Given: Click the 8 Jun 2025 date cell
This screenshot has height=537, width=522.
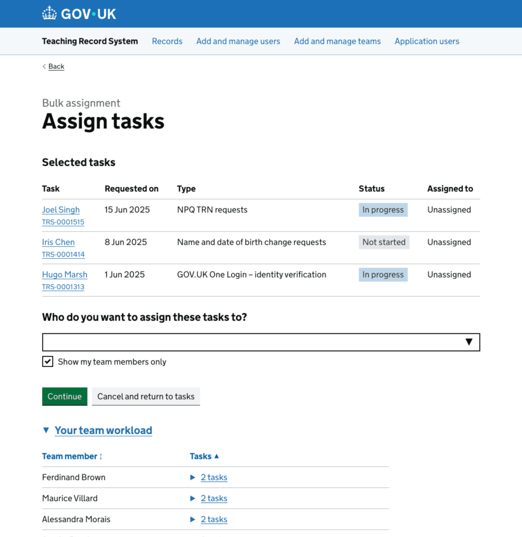Looking at the screenshot, I should click(125, 242).
